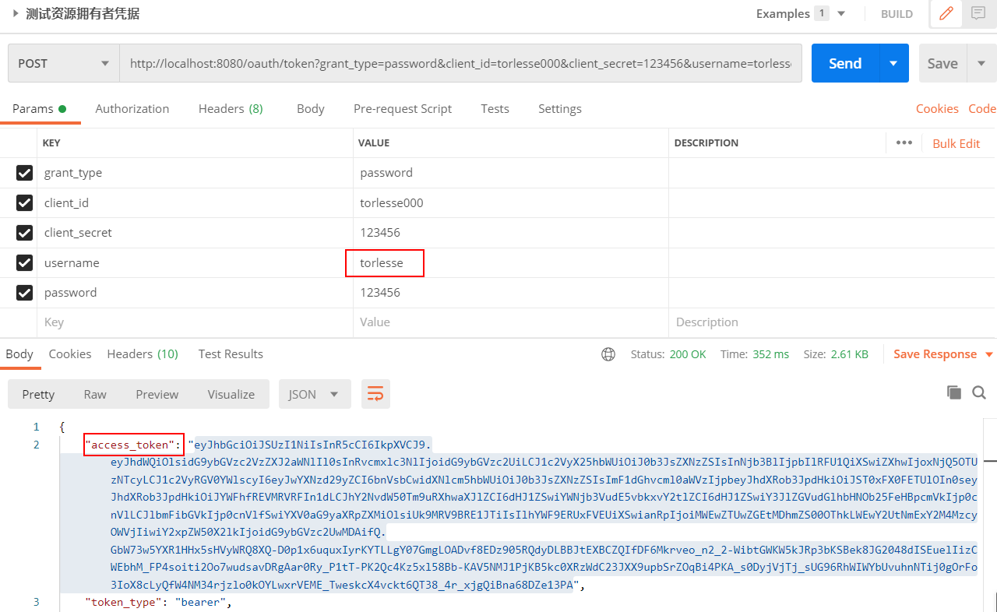Open the comments icon
Screen dimensions: 997x612
(978, 13)
